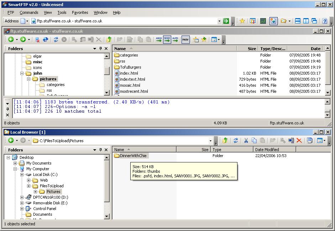
Task: Disconnect from the FTP server
Action: (x=37, y=39)
